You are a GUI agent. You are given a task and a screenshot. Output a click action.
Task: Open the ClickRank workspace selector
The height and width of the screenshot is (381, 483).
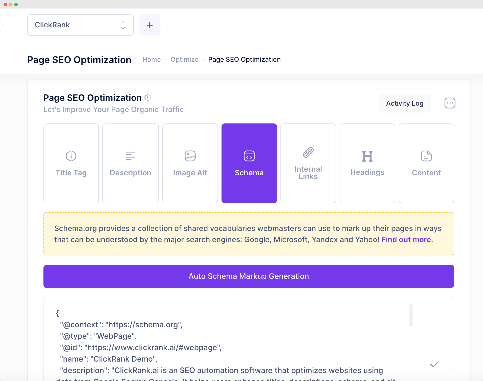tap(80, 25)
